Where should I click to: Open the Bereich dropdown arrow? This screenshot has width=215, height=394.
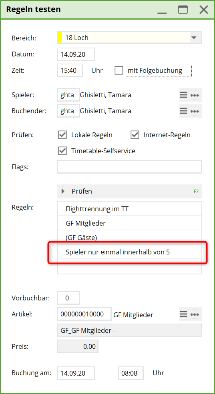[x=194, y=38]
